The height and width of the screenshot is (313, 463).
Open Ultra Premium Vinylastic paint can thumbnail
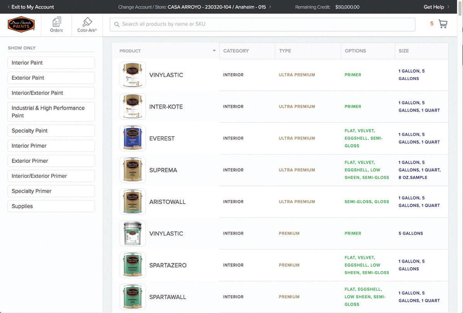[133, 75]
